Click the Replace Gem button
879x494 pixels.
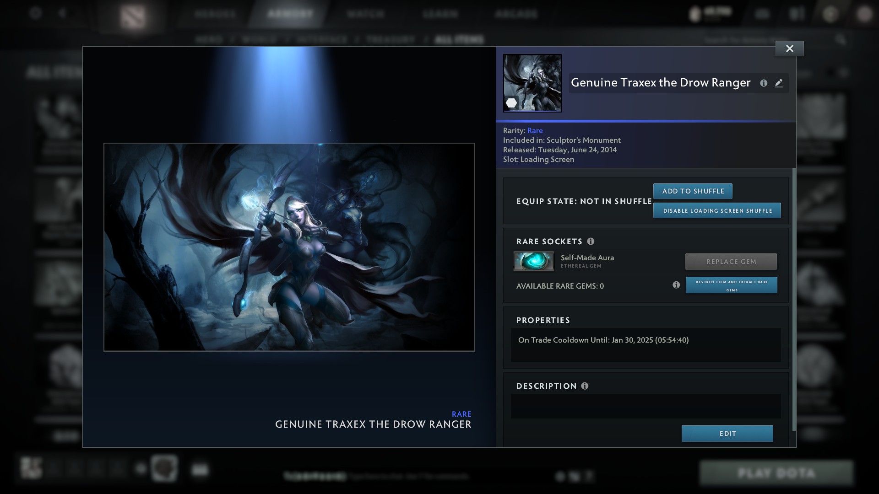(731, 262)
